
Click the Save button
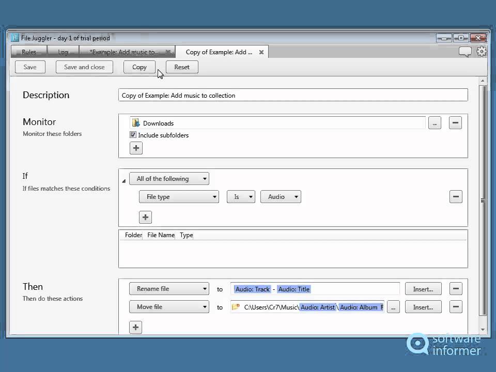tap(30, 67)
